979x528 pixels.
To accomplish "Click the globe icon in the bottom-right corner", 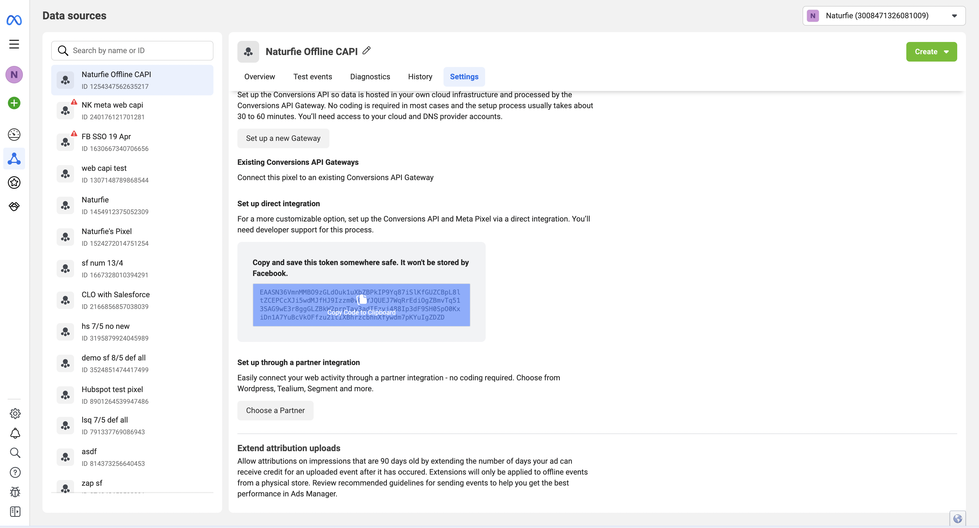I will point(957,519).
